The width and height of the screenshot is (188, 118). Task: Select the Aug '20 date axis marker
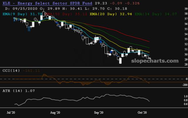55,113
